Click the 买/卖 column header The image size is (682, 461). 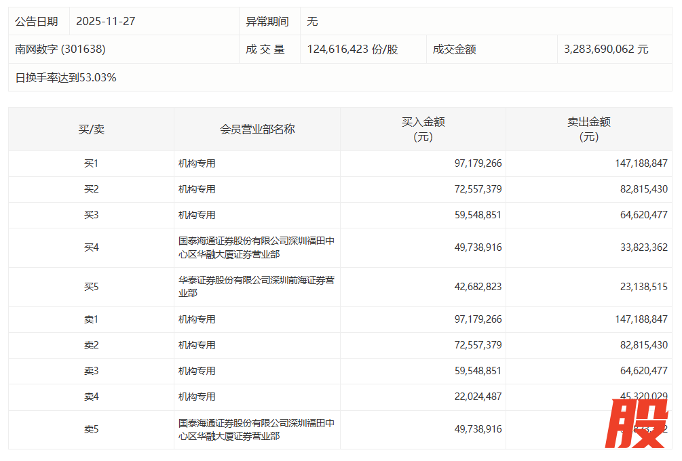click(x=91, y=129)
